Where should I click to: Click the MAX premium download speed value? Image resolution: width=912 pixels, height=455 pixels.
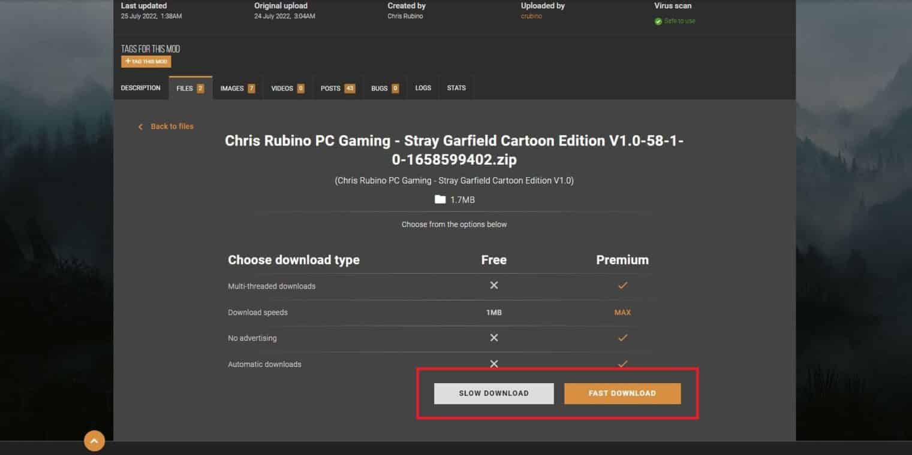[622, 313]
